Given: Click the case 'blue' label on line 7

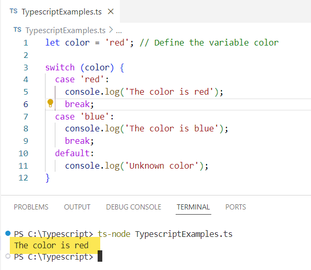Looking at the screenshot, I should click(85, 116).
